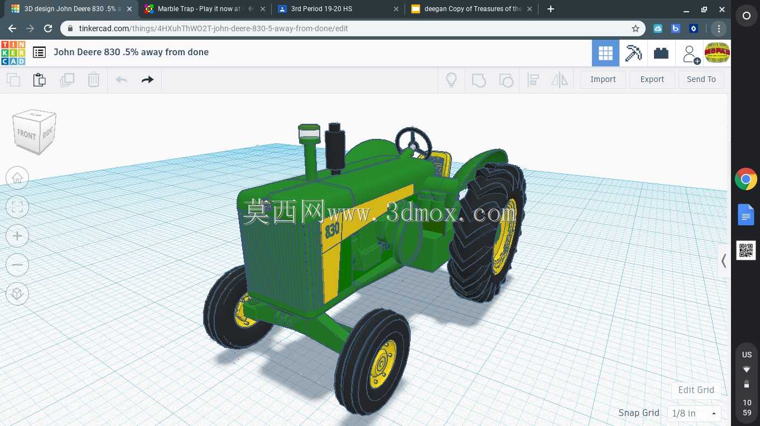The width and height of the screenshot is (760, 426).
Task: Click the Export button
Action: [652, 79]
